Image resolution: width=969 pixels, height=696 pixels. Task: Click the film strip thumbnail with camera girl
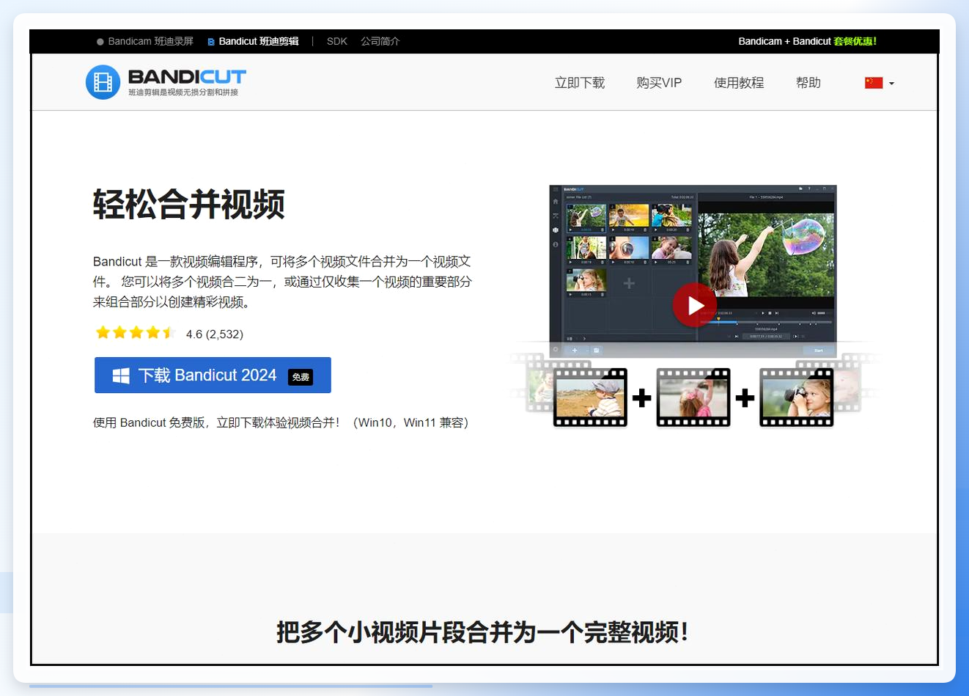pyautogui.click(x=797, y=398)
